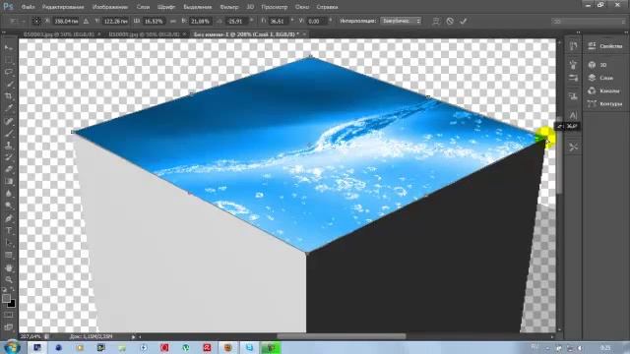Click the black background color swatch
Screen dimensions: 630x354
pyautogui.click(x=12, y=304)
